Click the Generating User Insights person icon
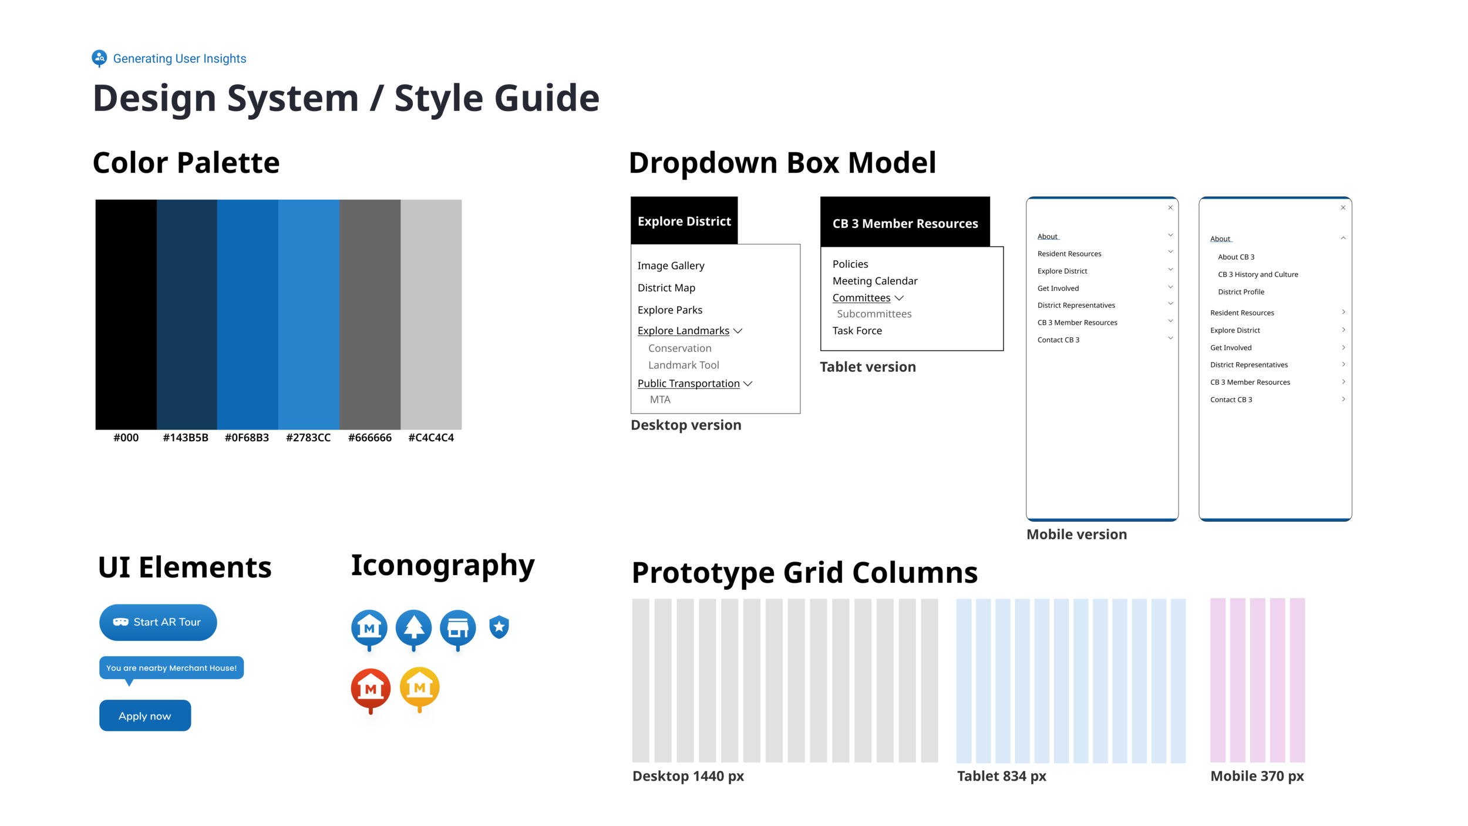Screen dimensions: 1468x826 tap(99, 58)
